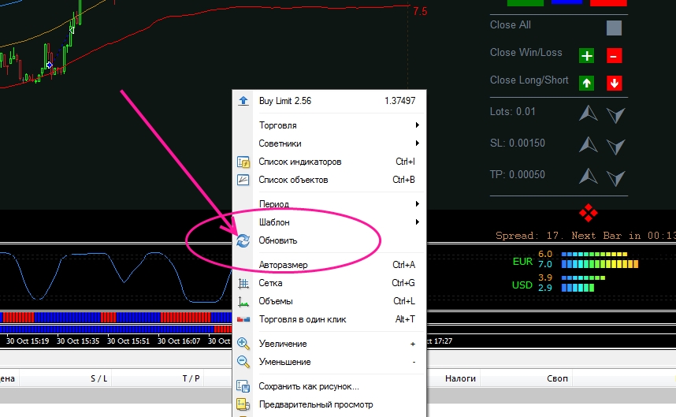This screenshot has width=676, height=417.
Task: Click the blue diamond marker on chart
Action: (50, 65)
